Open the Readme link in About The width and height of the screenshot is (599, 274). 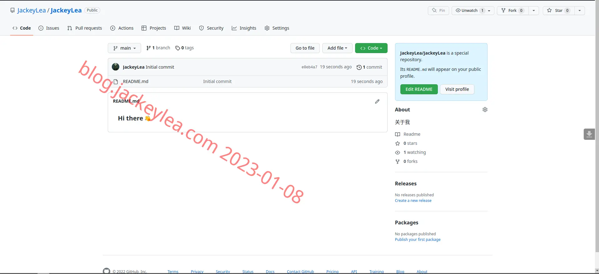point(412,134)
